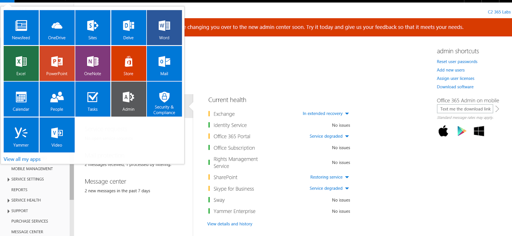
Task: Launch PowerPoint from the app launcher
Action: [x=57, y=63]
